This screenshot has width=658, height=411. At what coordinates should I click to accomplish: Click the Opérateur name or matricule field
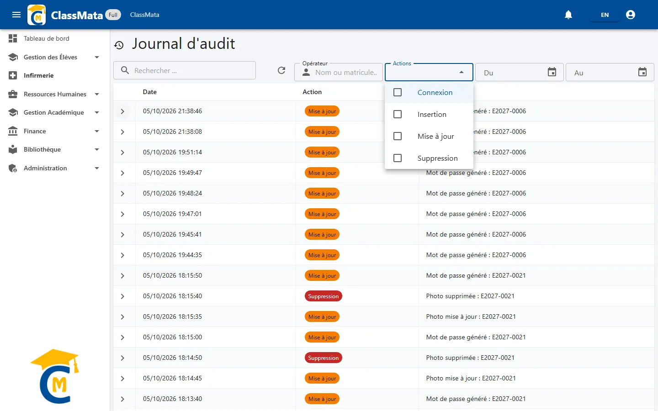point(339,72)
